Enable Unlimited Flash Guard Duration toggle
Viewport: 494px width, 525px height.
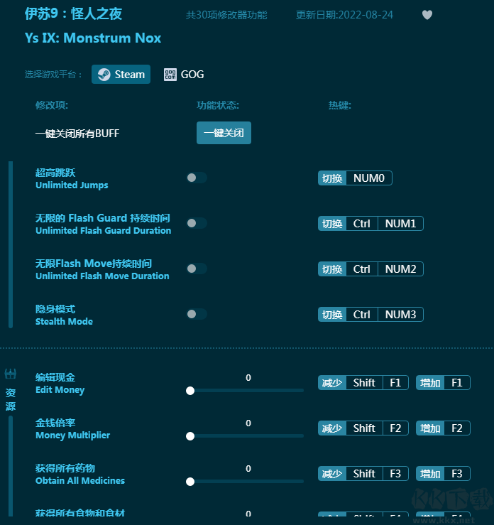pyautogui.click(x=196, y=223)
